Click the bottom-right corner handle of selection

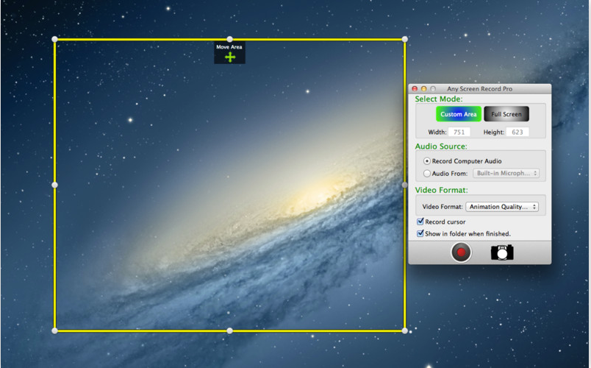click(405, 331)
